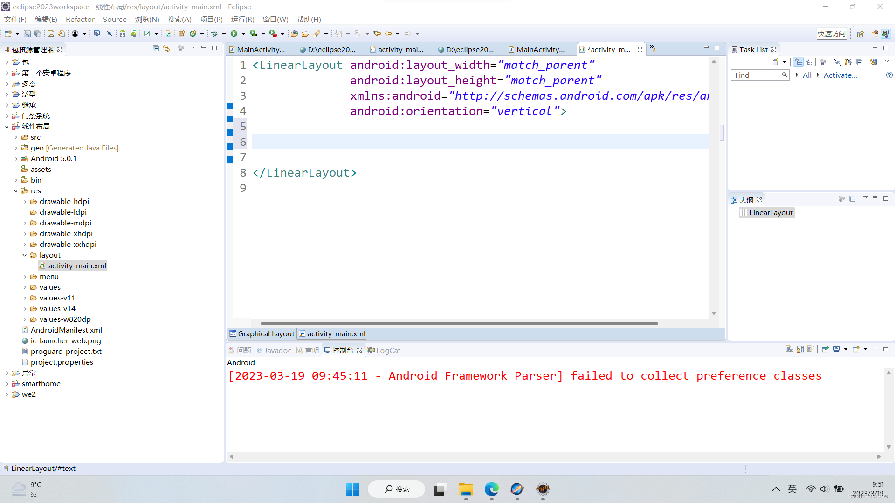Click the editor vertical scroll down arrow

tap(714, 313)
